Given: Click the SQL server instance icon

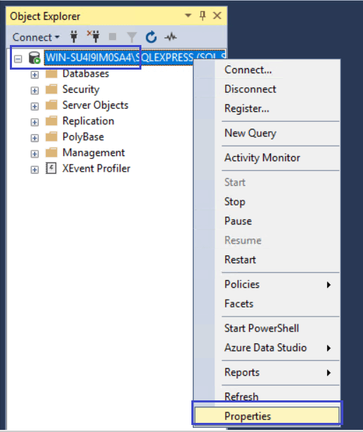Looking at the screenshot, I should tap(34, 58).
